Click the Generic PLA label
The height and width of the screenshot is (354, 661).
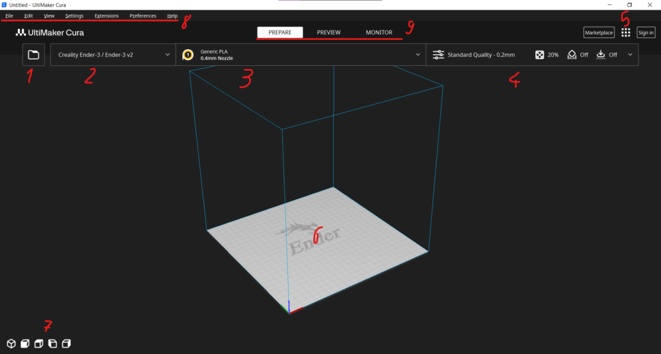point(214,52)
